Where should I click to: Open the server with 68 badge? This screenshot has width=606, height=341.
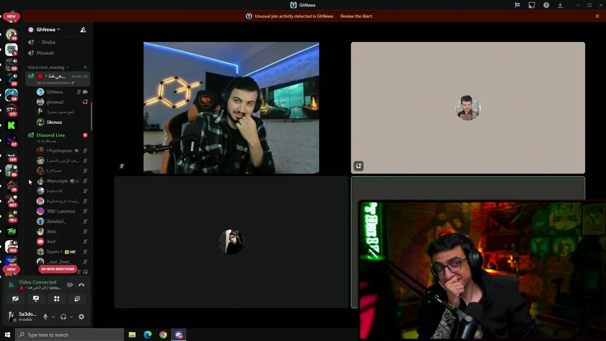11,95
